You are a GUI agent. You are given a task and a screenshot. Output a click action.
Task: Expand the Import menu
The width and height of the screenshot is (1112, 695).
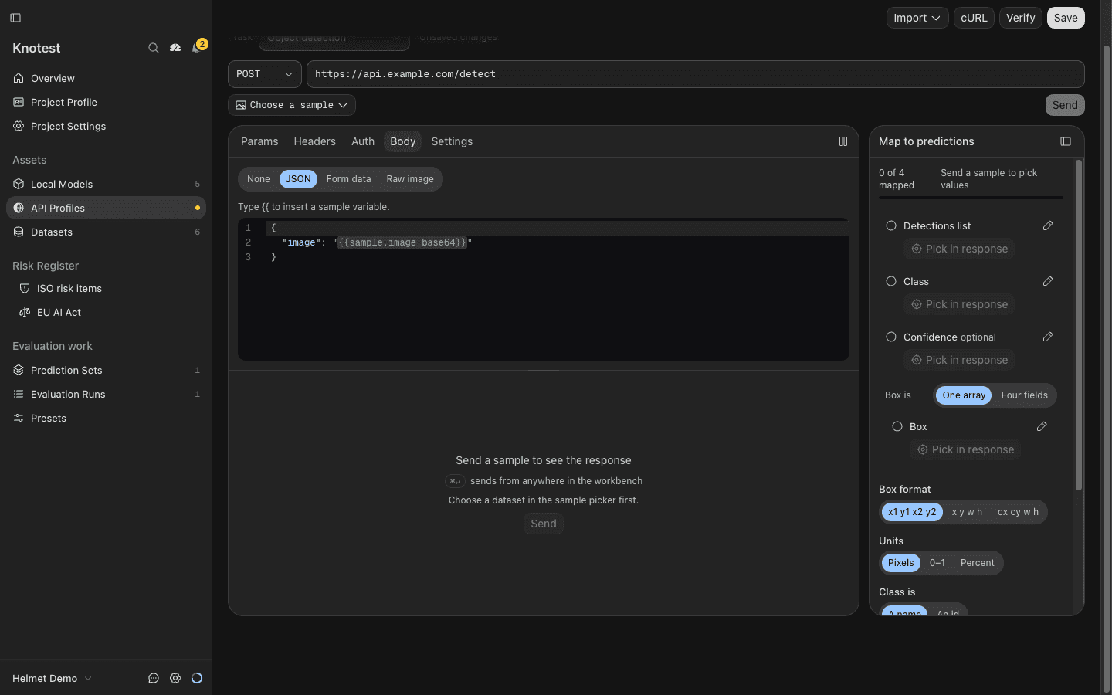[917, 18]
